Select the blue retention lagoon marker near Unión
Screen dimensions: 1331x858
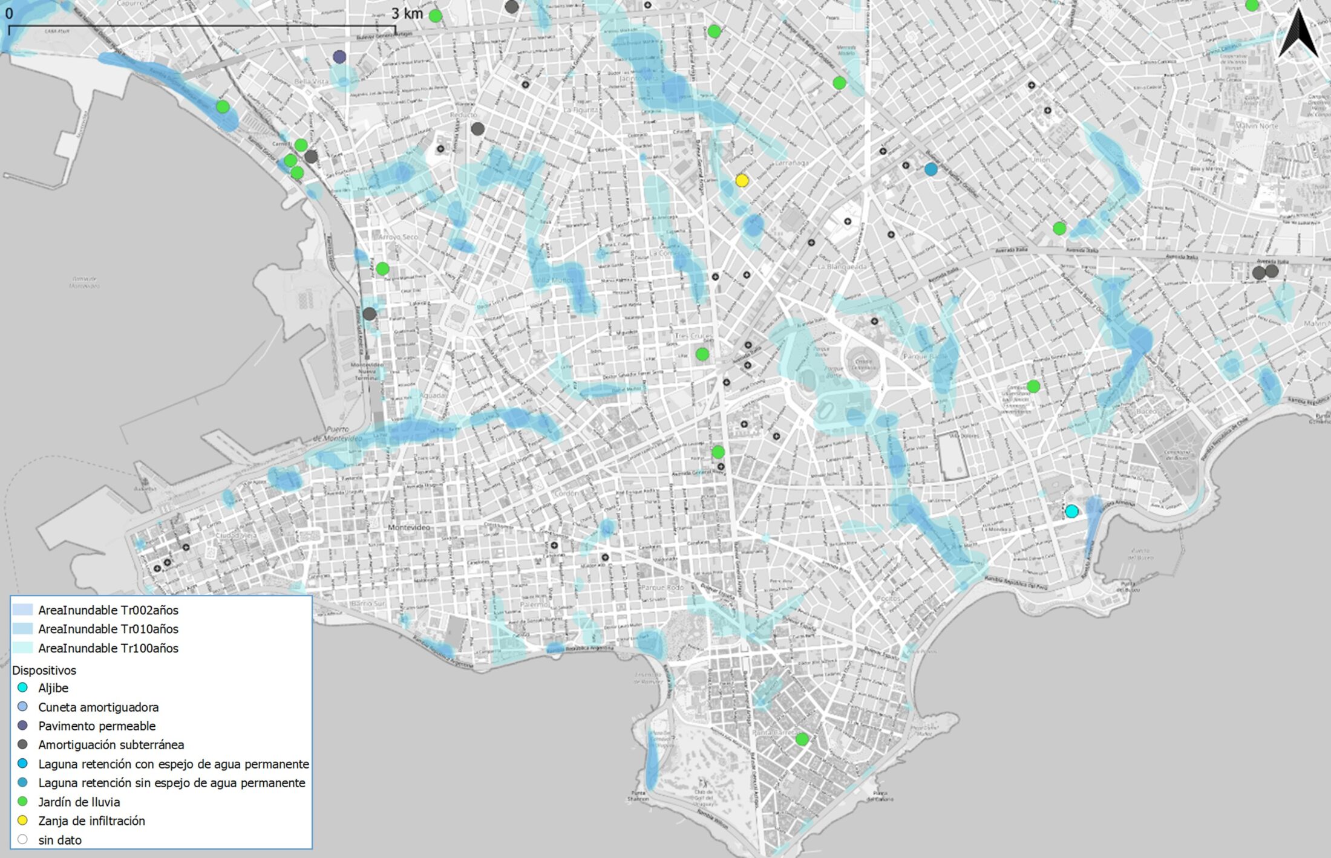(x=931, y=169)
